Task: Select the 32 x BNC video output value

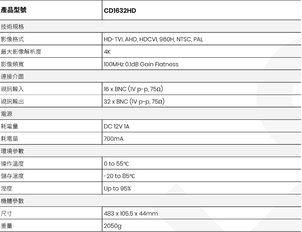Action: [x=134, y=101]
